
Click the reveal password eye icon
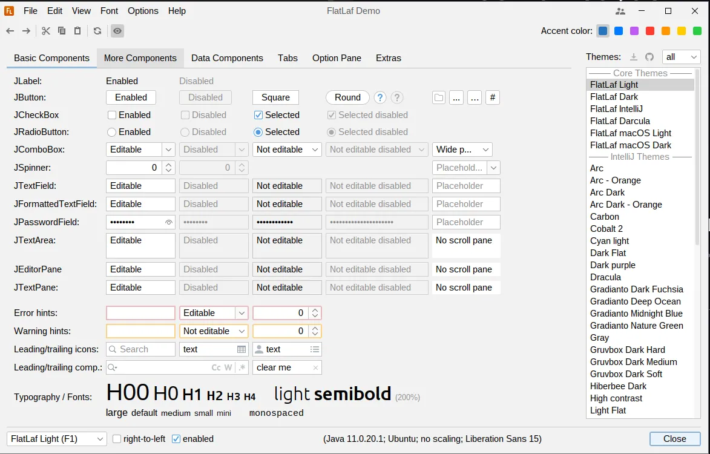pyautogui.click(x=168, y=222)
